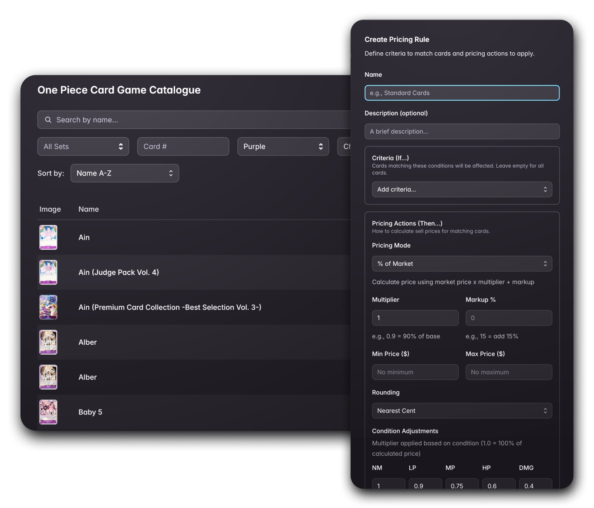Viewport: 594px width, 508px height.
Task: Select the Ain (Premium Card Collection) name
Action: pyautogui.click(x=170, y=307)
